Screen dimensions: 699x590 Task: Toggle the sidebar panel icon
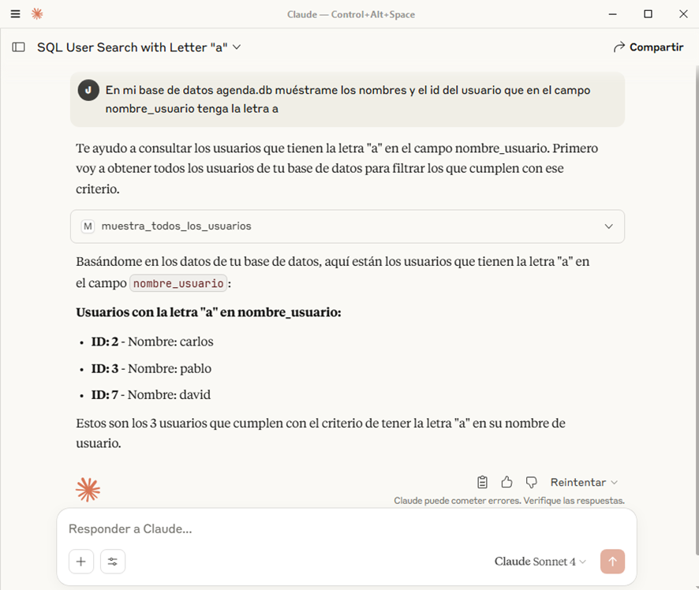(18, 47)
